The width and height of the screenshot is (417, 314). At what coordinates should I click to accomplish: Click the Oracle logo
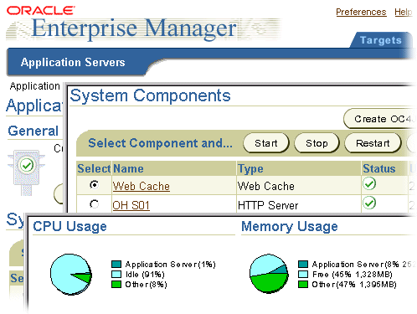pos(40,11)
